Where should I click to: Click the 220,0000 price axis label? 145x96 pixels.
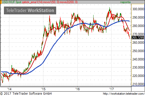138,76
